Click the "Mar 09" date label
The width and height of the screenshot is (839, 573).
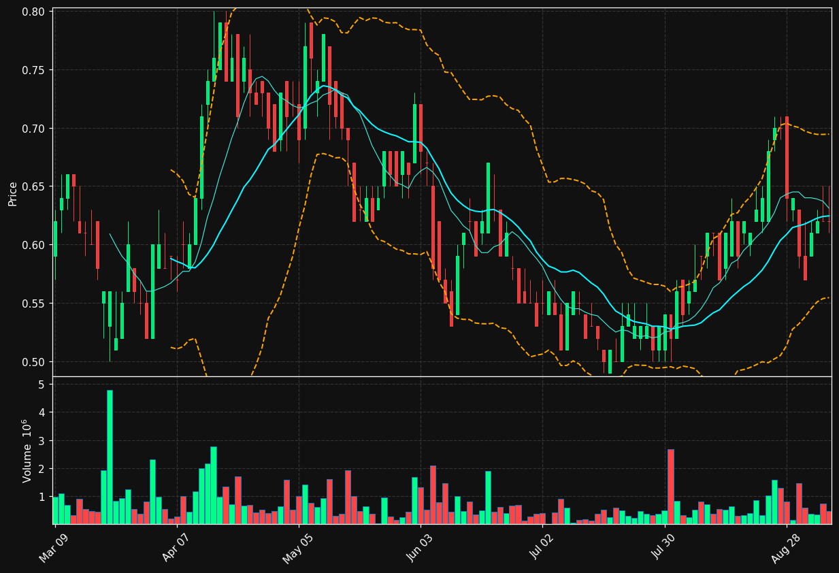54,547
